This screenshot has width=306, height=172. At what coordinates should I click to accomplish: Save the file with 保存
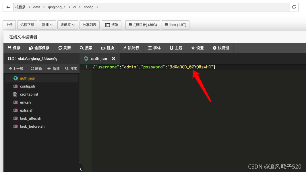pyautogui.click(x=14, y=48)
